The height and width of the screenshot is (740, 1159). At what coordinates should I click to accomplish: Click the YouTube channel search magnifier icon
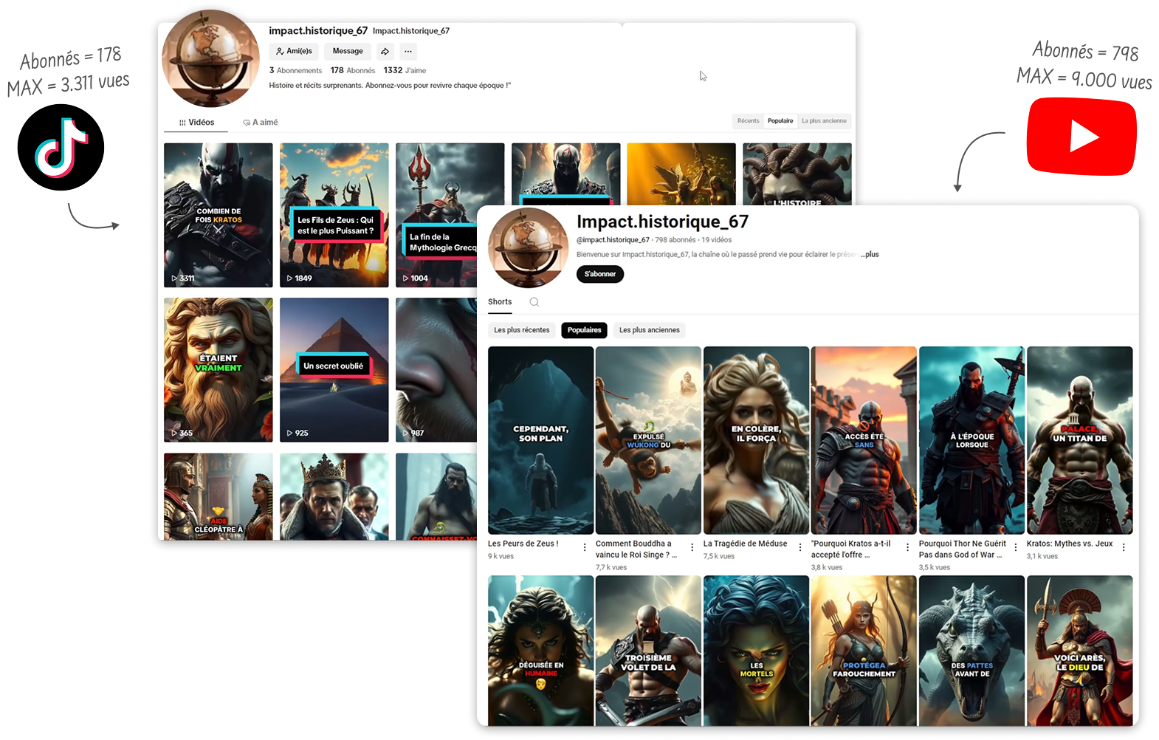pyautogui.click(x=534, y=302)
